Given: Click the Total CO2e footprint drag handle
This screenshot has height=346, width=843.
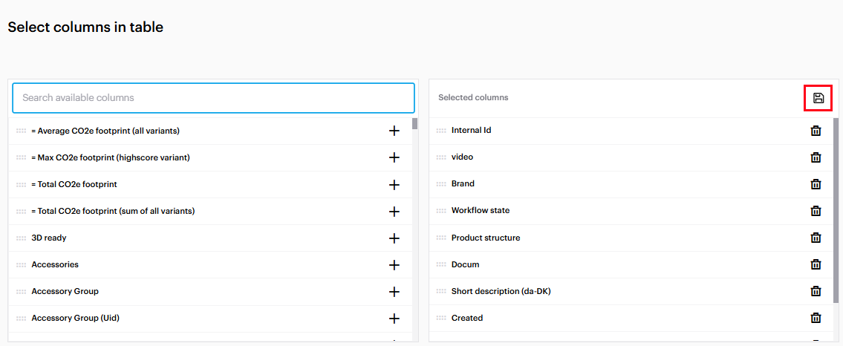Looking at the screenshot, I should (21, 185).
